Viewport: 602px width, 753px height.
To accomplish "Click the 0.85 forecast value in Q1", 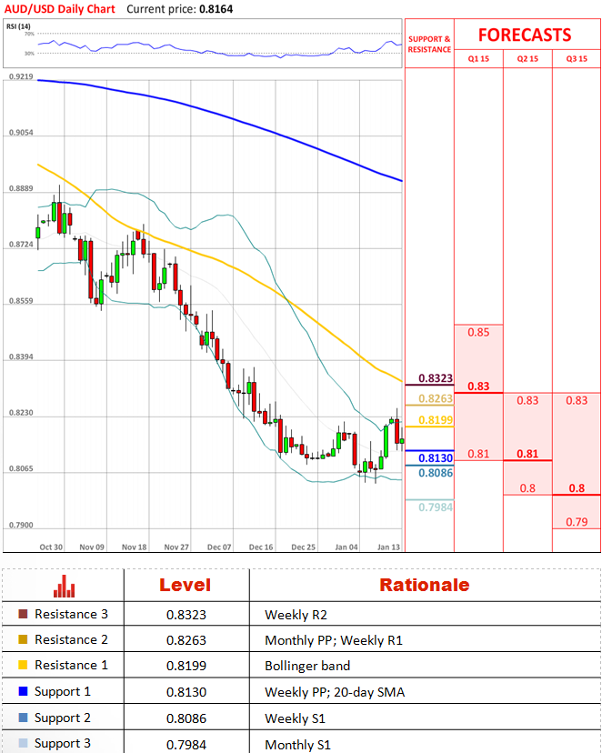I will [x=478, y=332].
